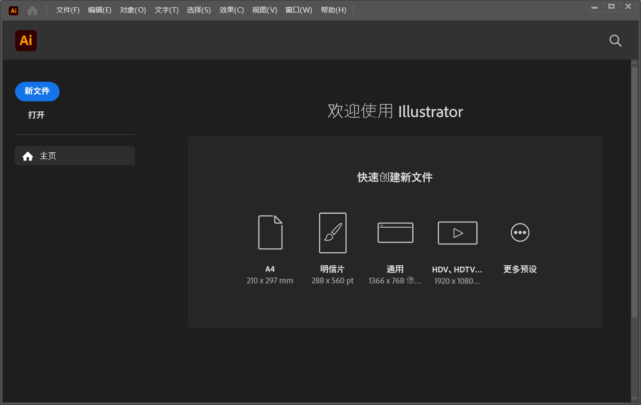
Task: Select the postcard preset brush icon
Action: [333, 233]
